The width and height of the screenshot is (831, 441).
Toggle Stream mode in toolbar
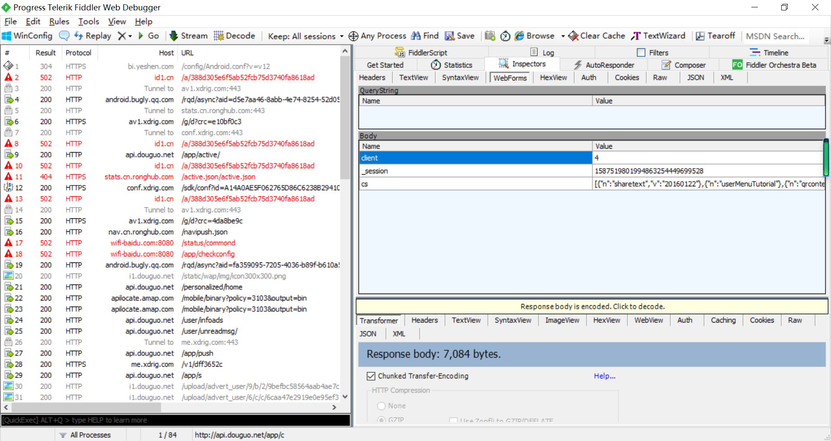(189, 36)
